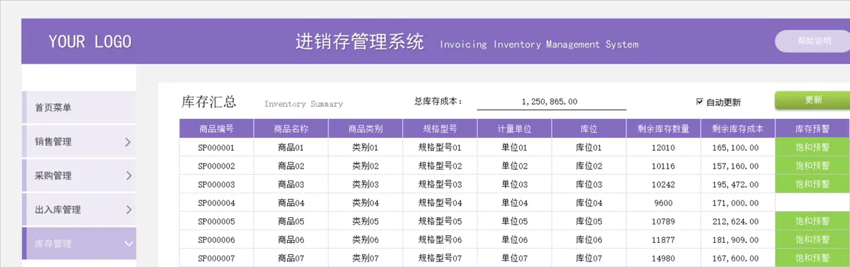The image size is (850, 267).
Task: Select cell SP000005
Action: click(216, 221)
